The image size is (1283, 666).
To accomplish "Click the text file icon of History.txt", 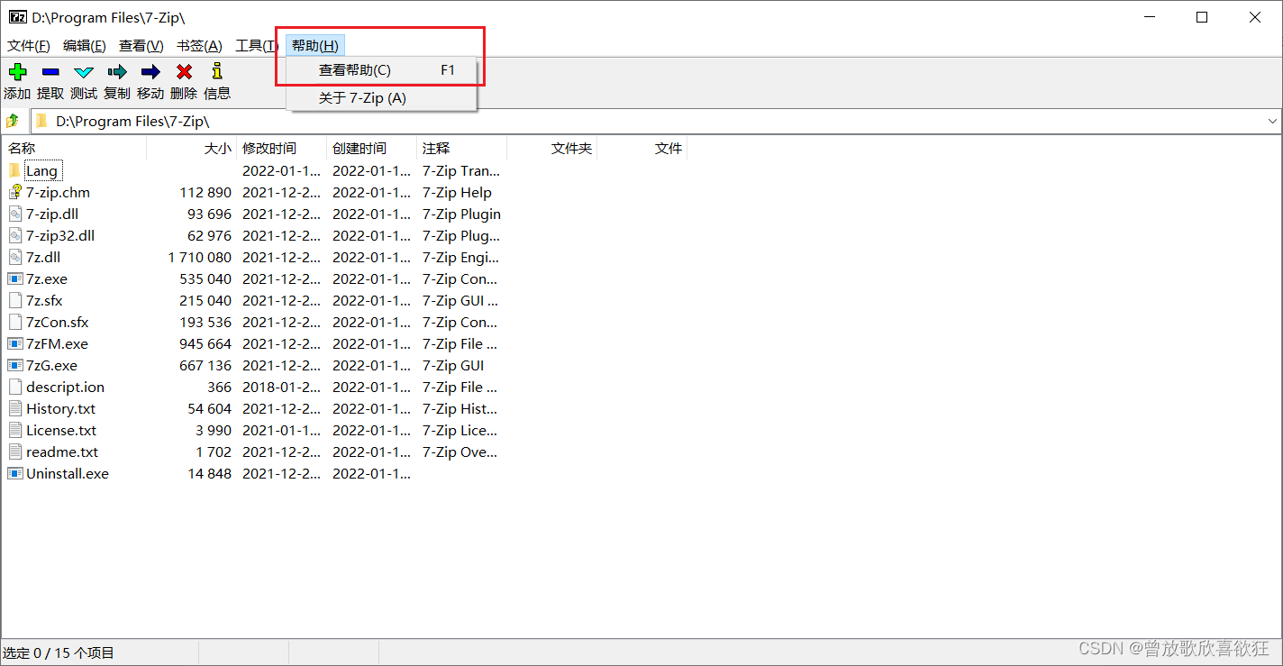I will tap(15, 408).
